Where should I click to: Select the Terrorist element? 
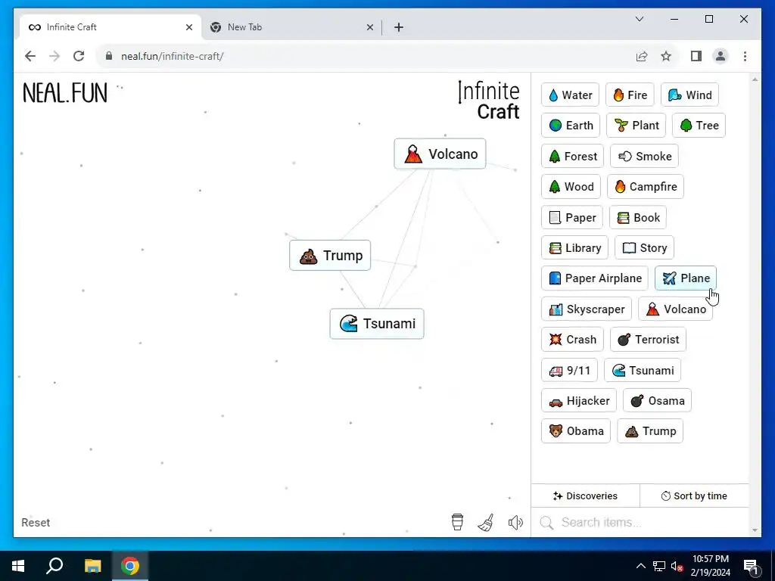[x=648, y=340]
